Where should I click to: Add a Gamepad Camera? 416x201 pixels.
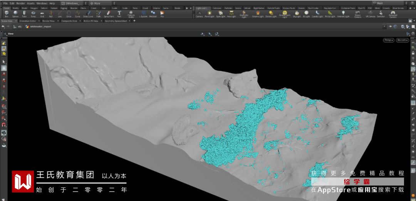click(x=393, y=14)
